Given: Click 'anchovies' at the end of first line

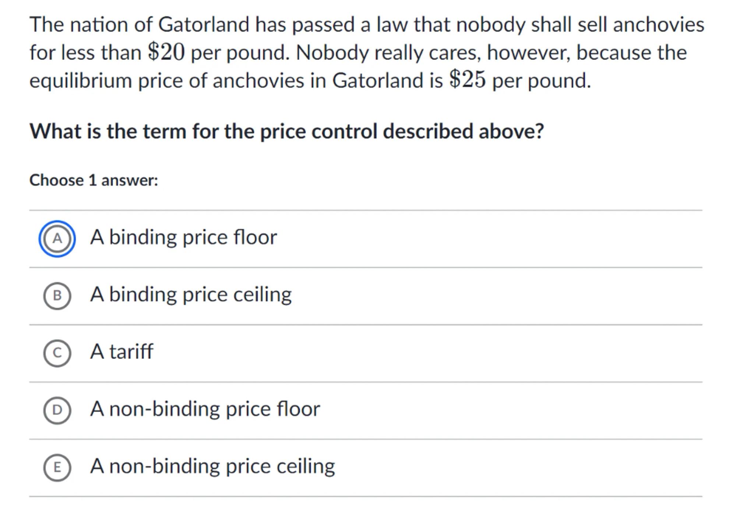Looking at the screenshot, I should 658,25.
